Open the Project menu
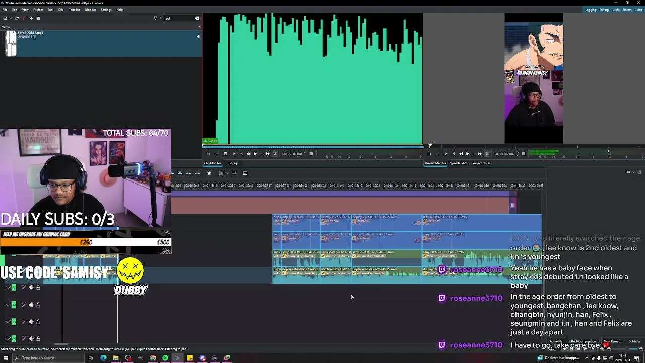Screen dimensions: 645x363 coord(38,10)
